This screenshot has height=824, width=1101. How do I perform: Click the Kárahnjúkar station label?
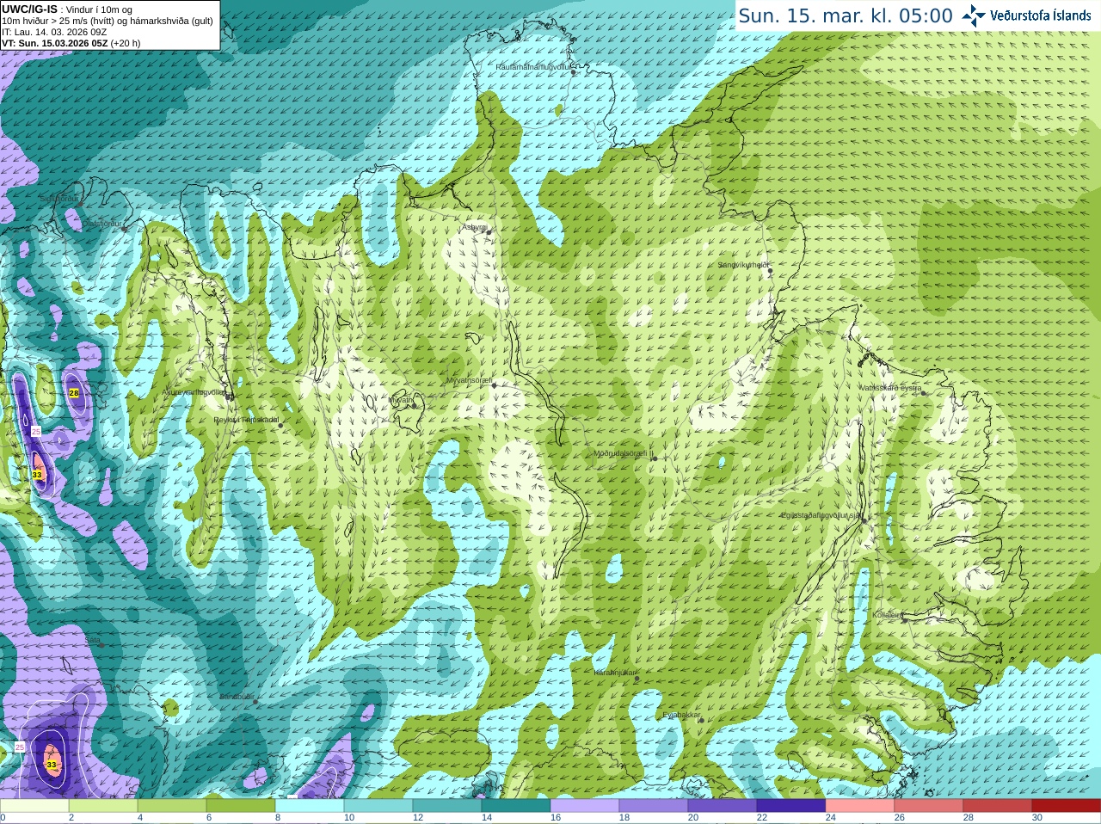pyautogui.click(x=616, y=673)
